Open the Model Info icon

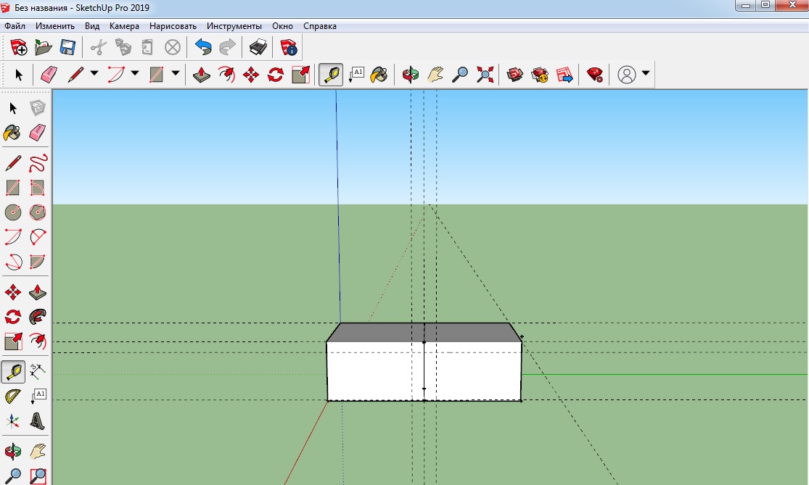tap(289, 47)
